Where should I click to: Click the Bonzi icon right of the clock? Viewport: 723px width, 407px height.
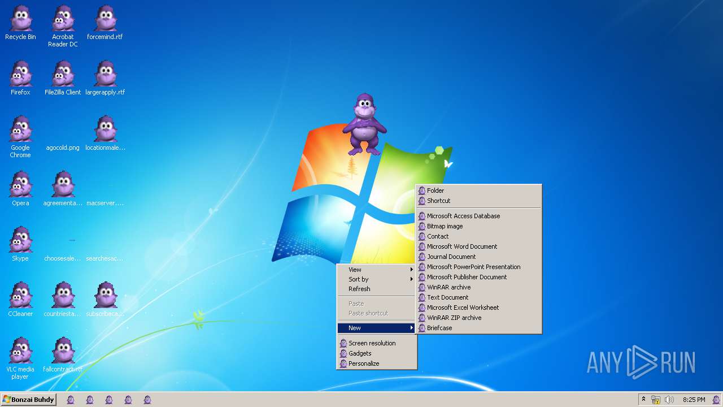pos(716,400)
